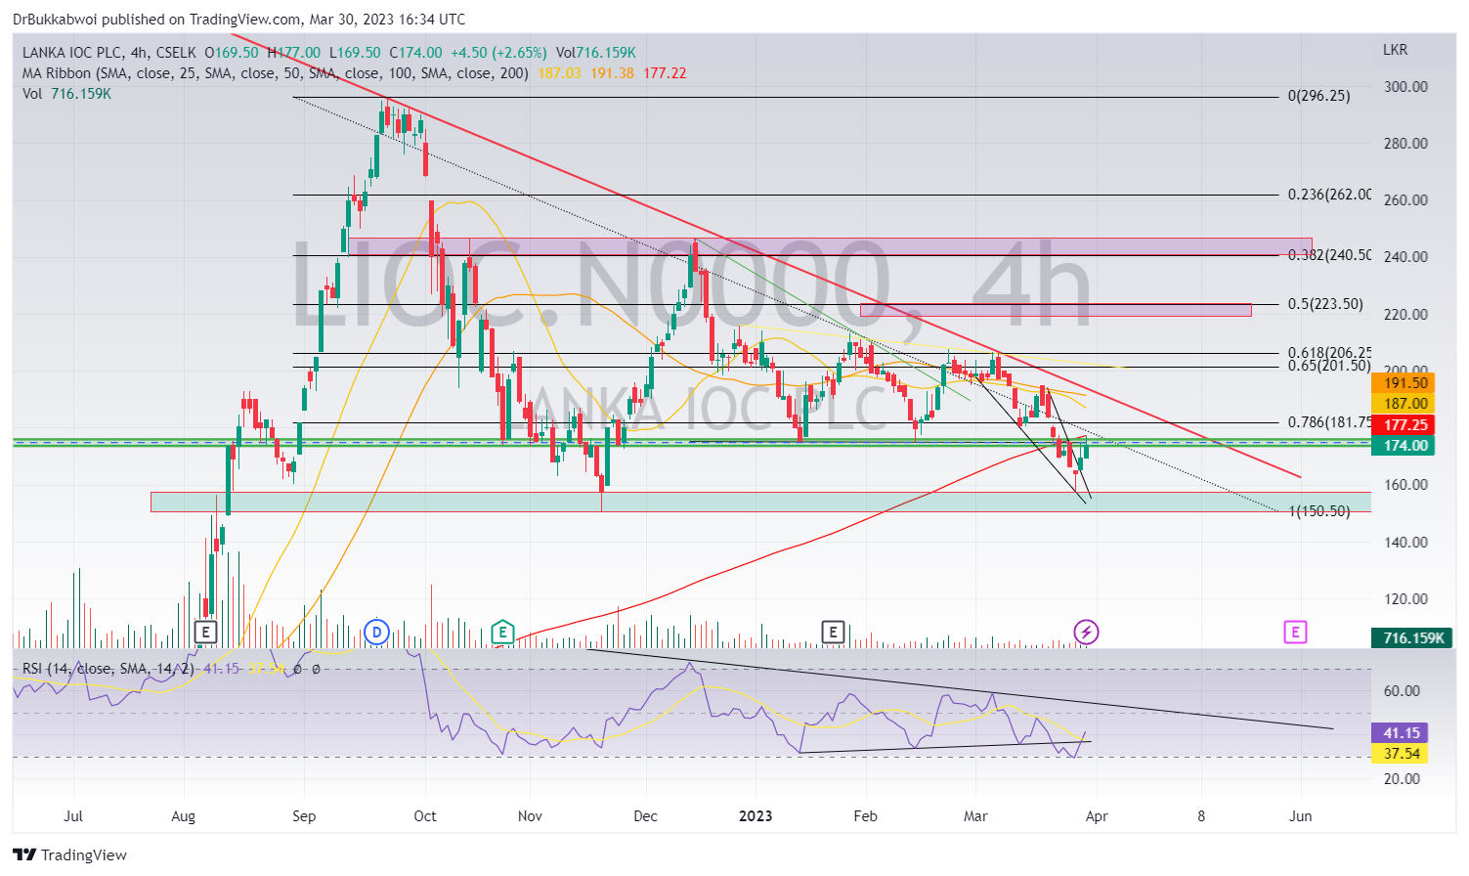Click the 20.00 RSI axis tick
This screenshot has width=1469, height=876.
[x=1402, y=778]
